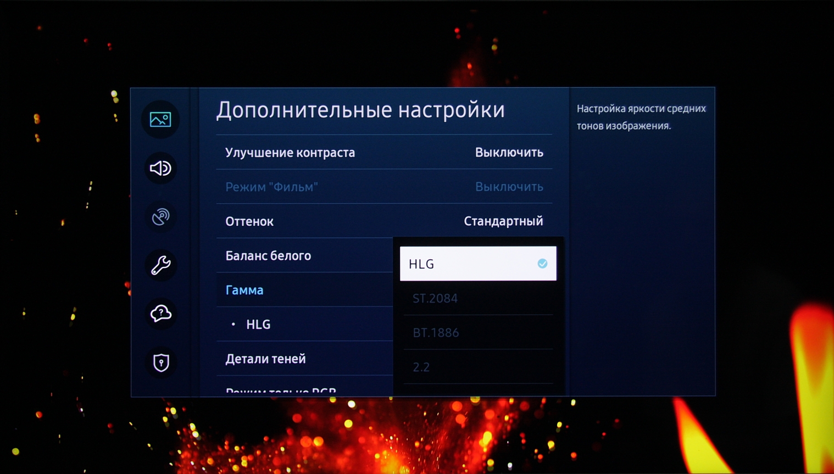Screen dimensions: 834x474
Task: Click the Дополнительные настройки title
Action: (x=360, y=110)
